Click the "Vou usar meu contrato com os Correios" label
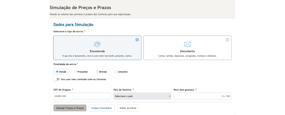The width and height of the screenshot is (285, 115). pyautogui.click(x=83, y=79)
